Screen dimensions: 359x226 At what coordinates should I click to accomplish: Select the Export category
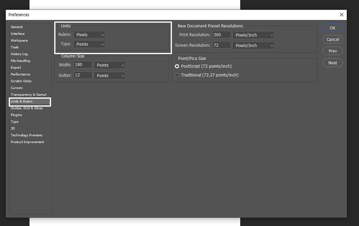tap(16, 68)
